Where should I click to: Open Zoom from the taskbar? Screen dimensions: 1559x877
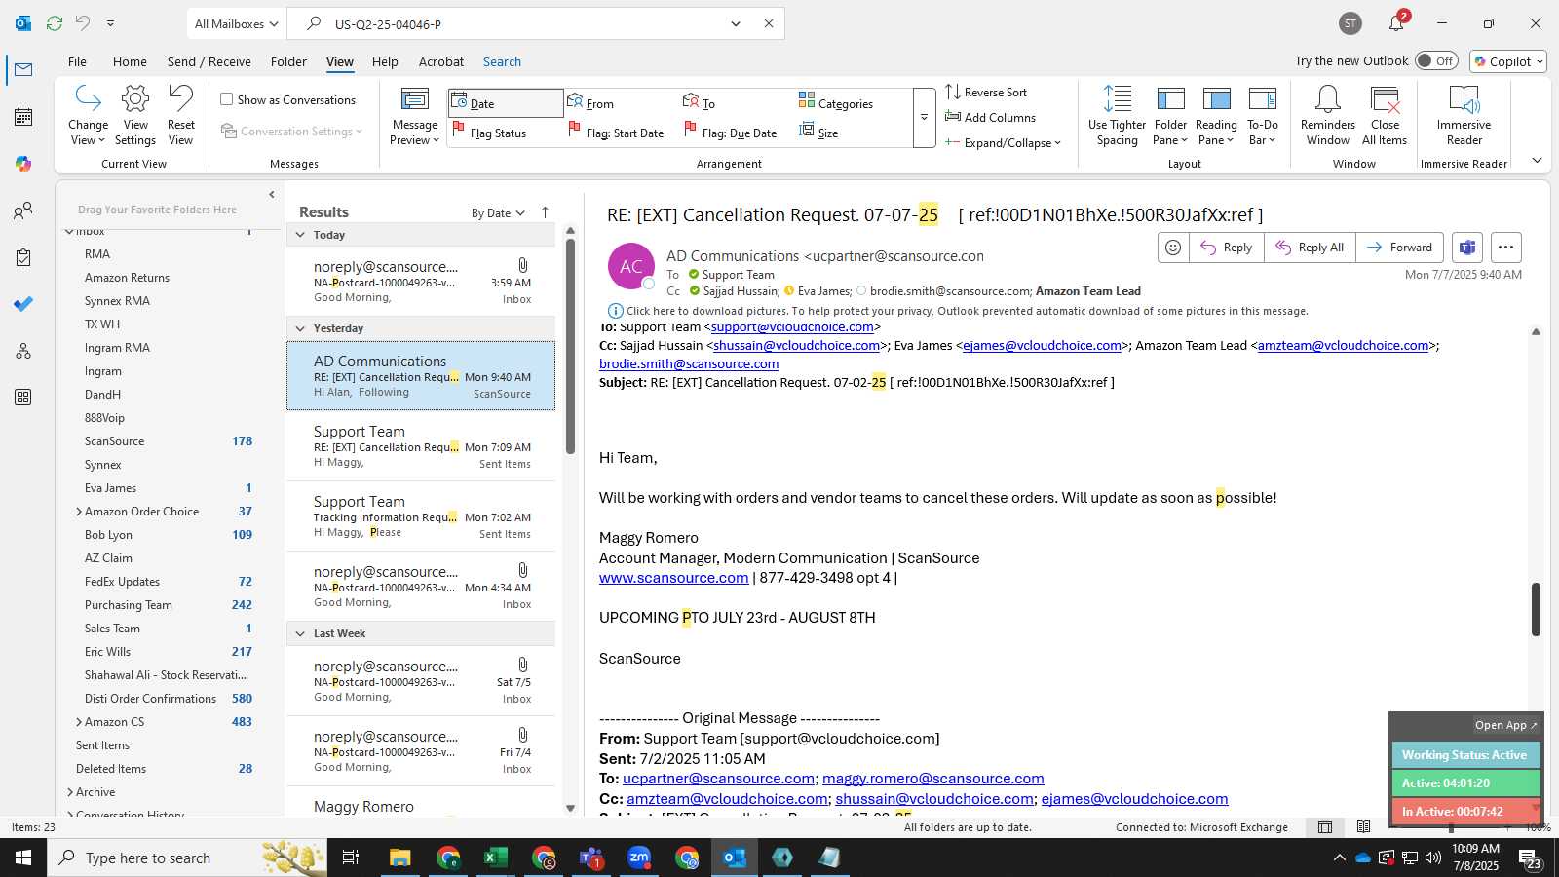[639, 858]
